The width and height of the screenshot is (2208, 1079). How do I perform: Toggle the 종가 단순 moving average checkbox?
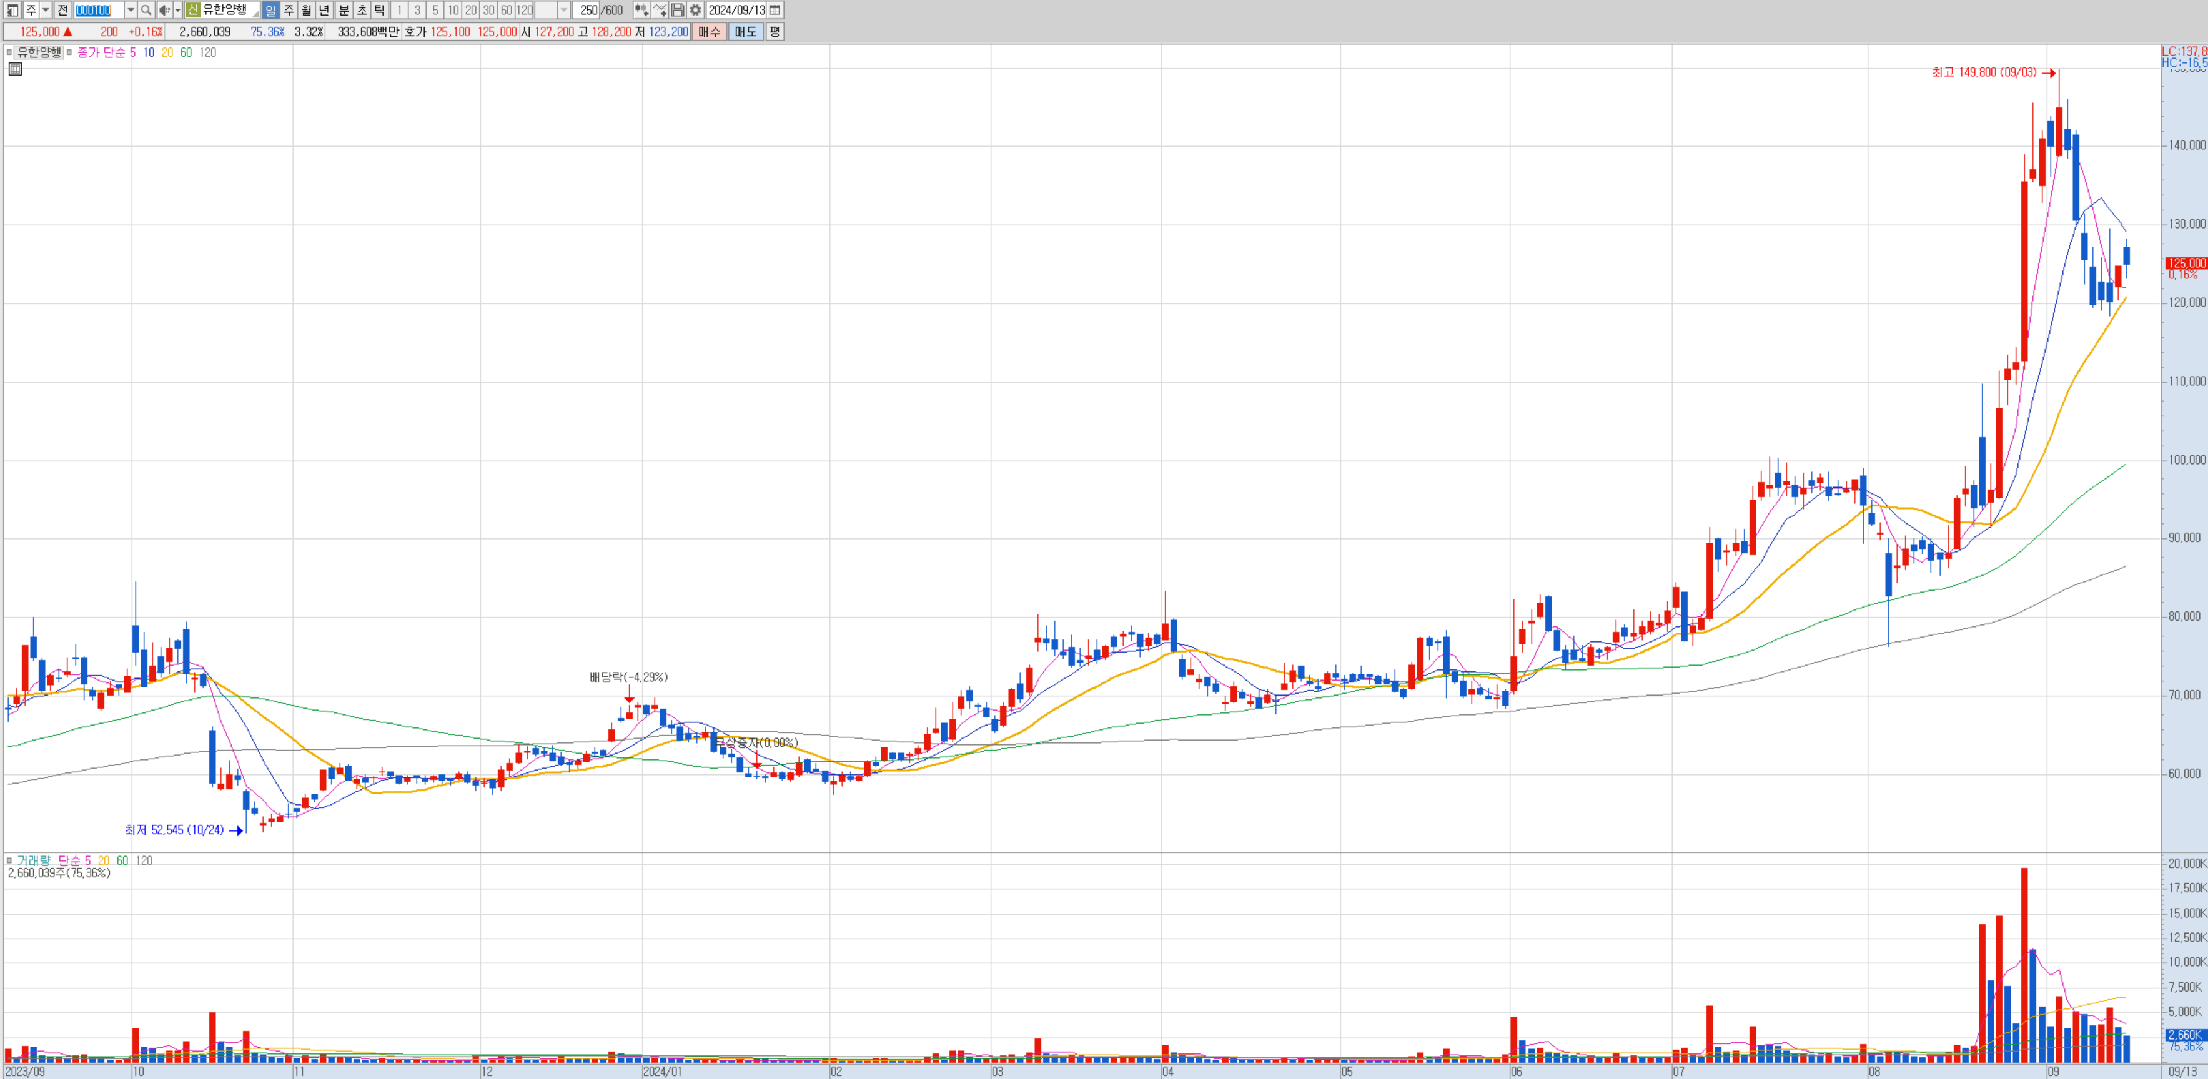pos(69,52)
